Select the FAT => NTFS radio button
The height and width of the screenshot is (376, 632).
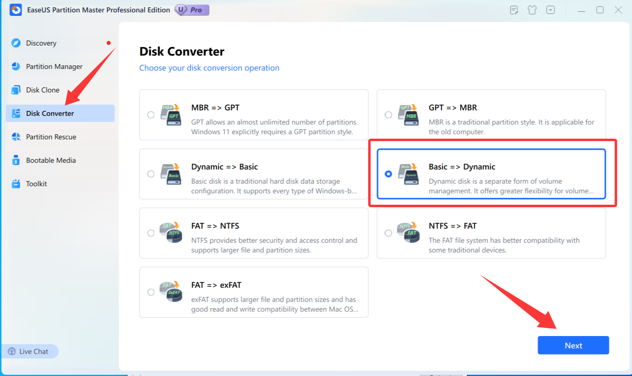[151, 233]
